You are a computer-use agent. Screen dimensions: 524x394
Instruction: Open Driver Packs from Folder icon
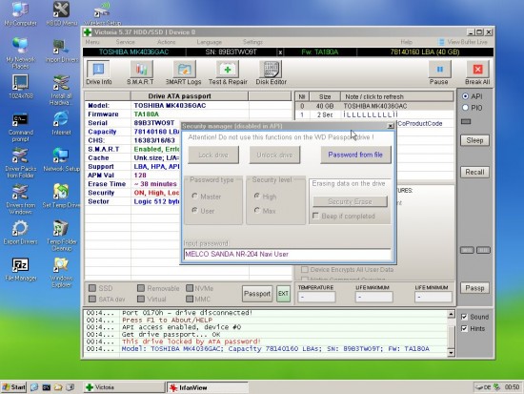[20, 163]
